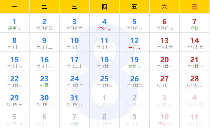The width and height of the screenshot is (210, 128).
Task: Click the 六 Saturday column header
Action: [164, 7]
